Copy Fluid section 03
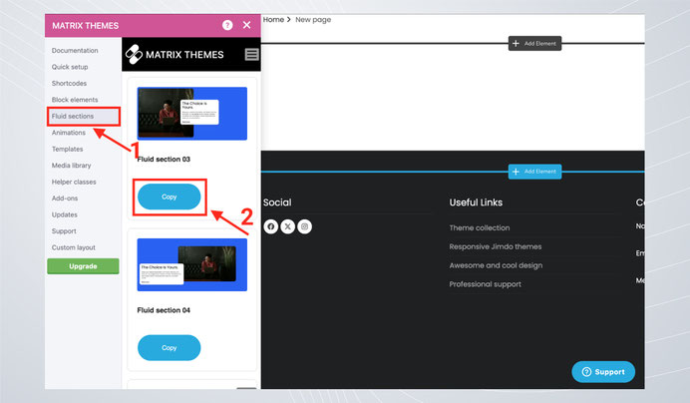This screenshot has width=690, height=403. (169, 197)
